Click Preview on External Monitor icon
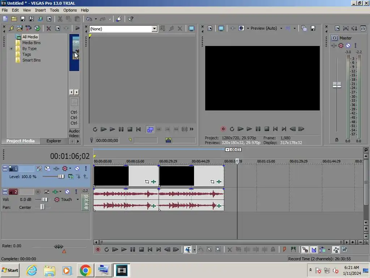 point(221,28)
